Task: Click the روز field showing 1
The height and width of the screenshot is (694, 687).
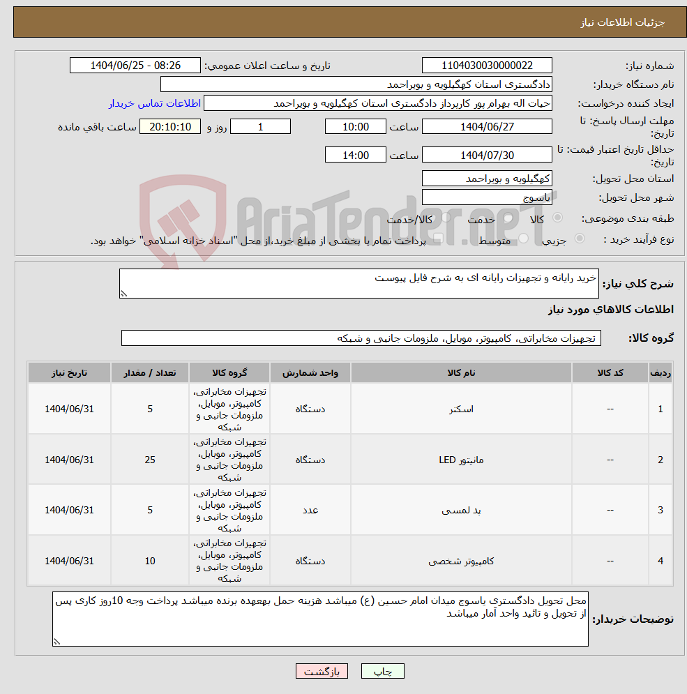Action: coord(259,126)
